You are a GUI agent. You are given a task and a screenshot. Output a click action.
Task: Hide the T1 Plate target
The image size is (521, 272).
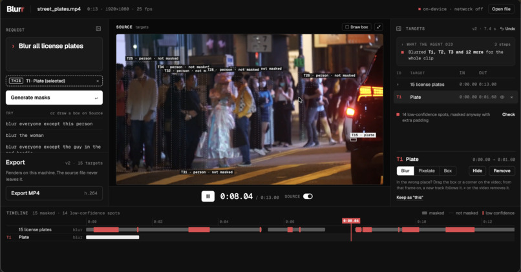[x=477, y=171]
